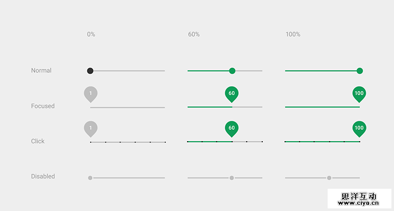This screenshot has width=394, height=211.
Task: Select the 'Focused' row label
Action: click(x=43, y=106)
